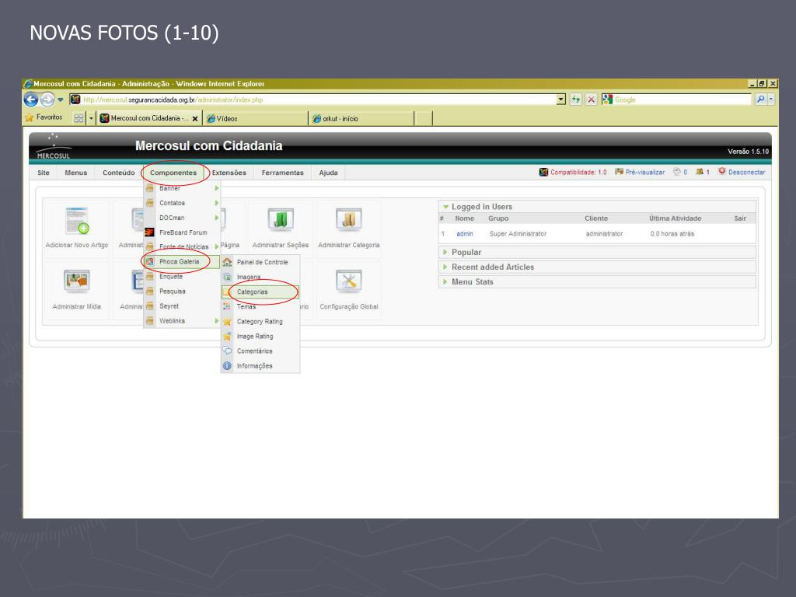Click Adicionar Novo Artigo quick icon
Image resolution: width=796 pixels, height=597 pixels.
[x=77, y=228]
